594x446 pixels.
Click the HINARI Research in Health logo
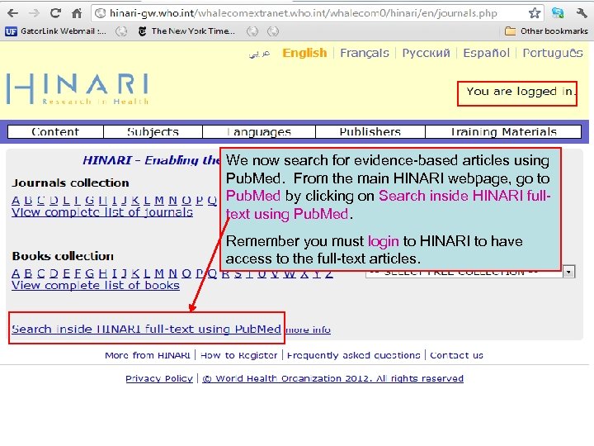click(x=78, y=88)
